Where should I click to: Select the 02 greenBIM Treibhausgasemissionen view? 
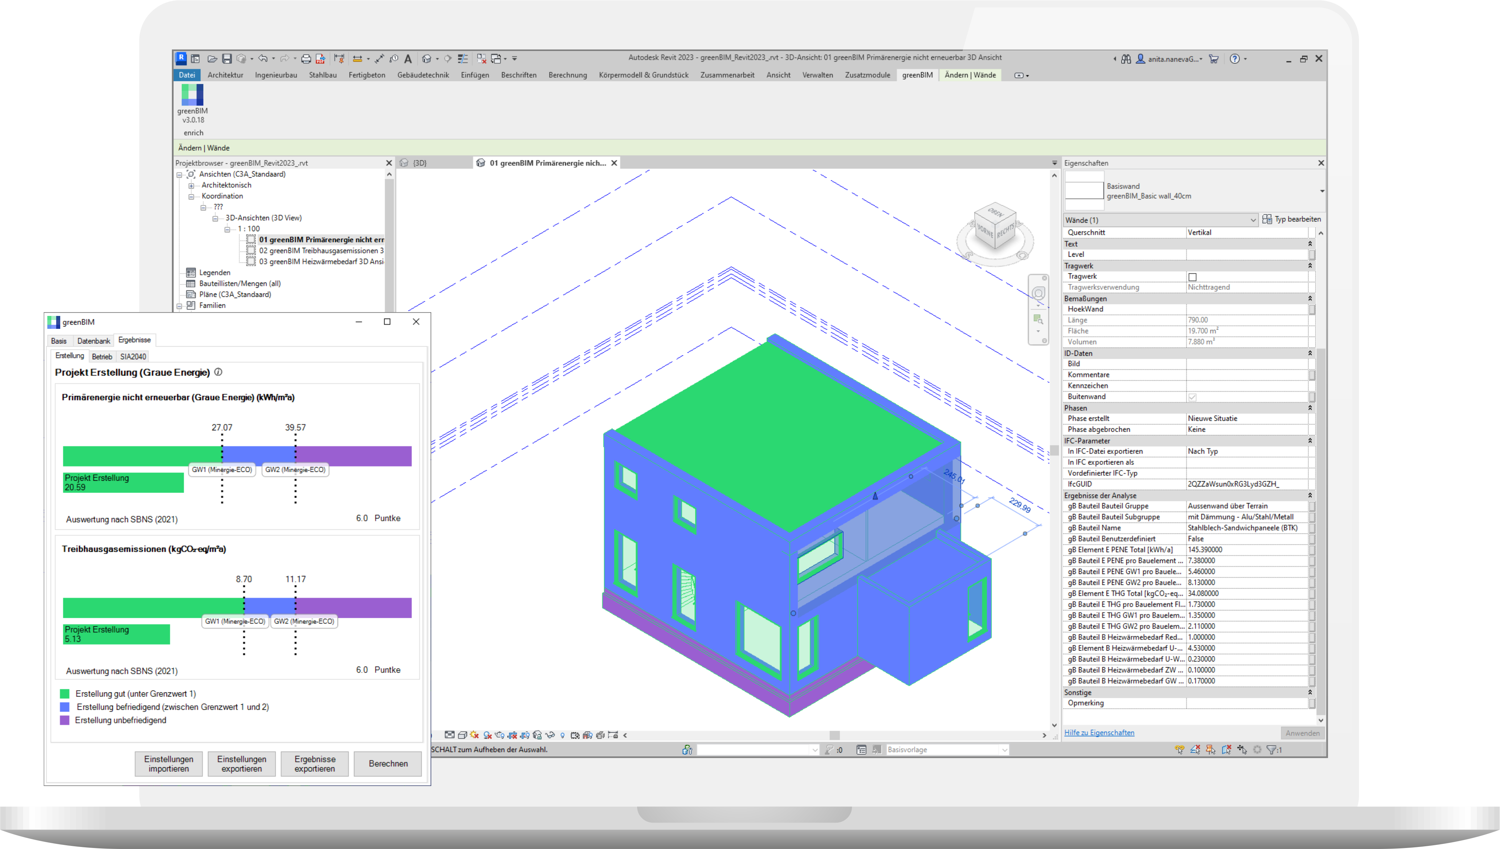(x=321, y=251)
